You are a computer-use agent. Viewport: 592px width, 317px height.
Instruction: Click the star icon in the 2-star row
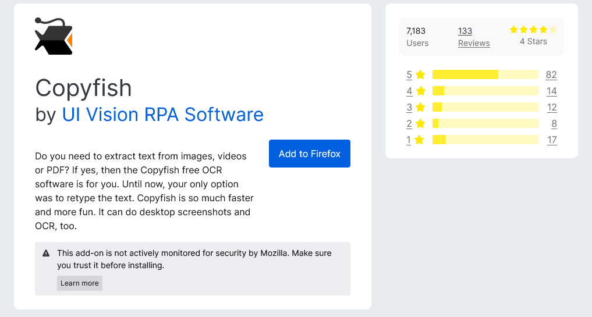coord(420,123)
